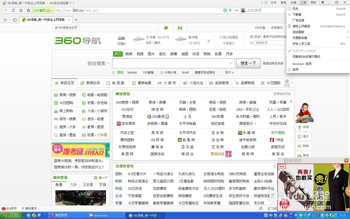350x219 pixels.
Task: Click the 搜索一下 search button
Action: click(248, 63)
